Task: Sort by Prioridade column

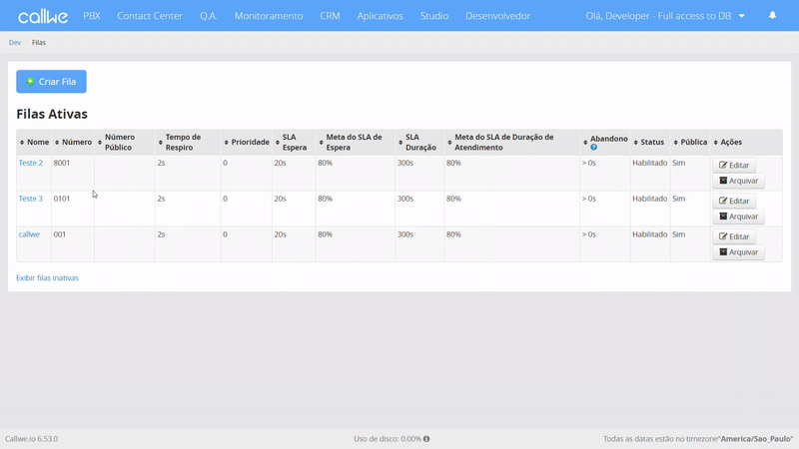Action: [x=246, y=142]
